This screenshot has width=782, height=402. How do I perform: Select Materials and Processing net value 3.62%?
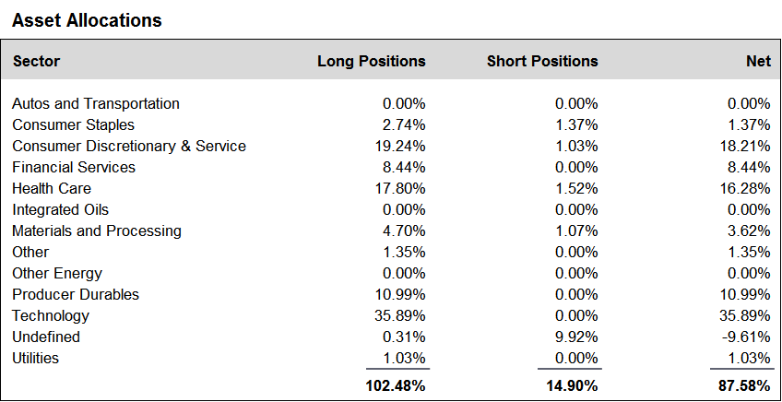(749, 231)
